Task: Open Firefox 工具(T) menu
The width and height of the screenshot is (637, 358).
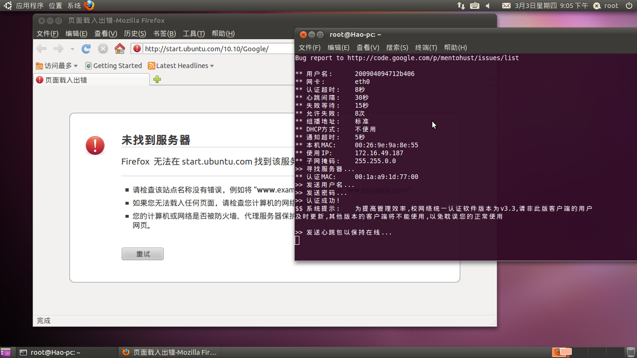Action: click(194, 34)
